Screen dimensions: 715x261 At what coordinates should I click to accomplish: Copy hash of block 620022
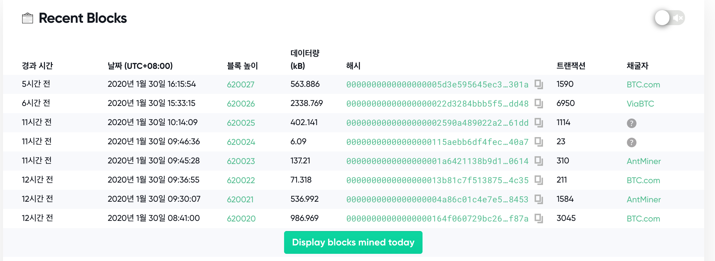pos(539,180)
